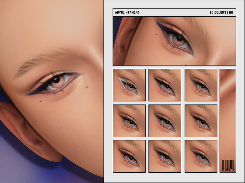The image size is (245, 183).
Task: Select the red eyeliner swatch thumbnail
Action: click(129, 156)
